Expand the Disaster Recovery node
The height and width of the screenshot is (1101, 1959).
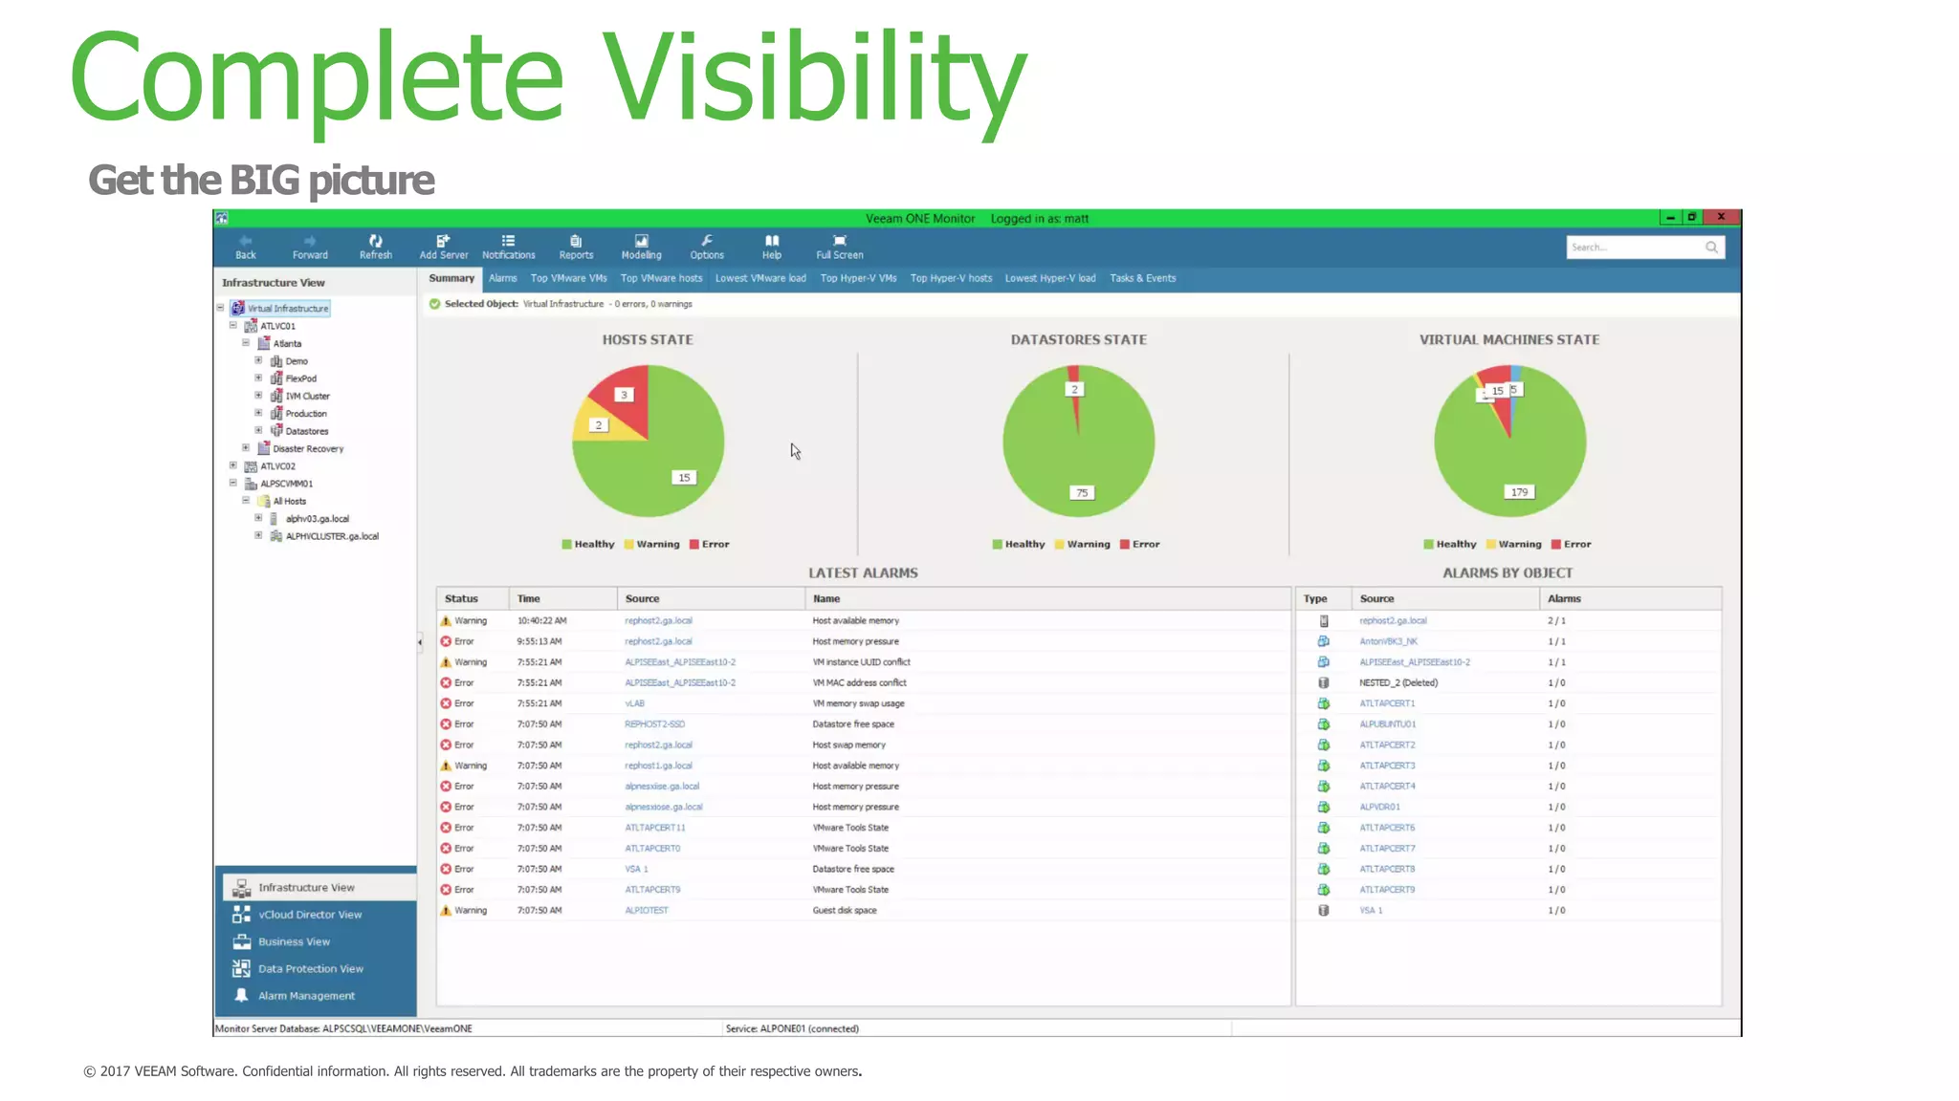click(246, 448)
